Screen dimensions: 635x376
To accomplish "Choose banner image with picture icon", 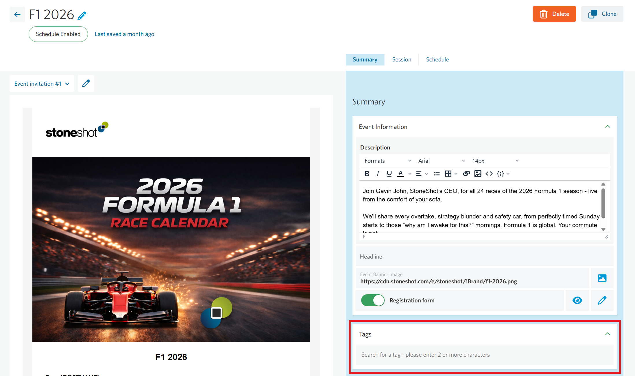I will click(x=602, y=278).
